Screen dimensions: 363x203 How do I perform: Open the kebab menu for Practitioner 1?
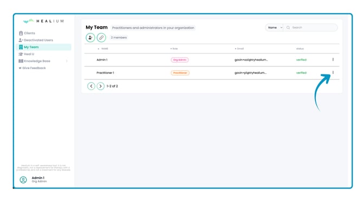pos(333,72)
